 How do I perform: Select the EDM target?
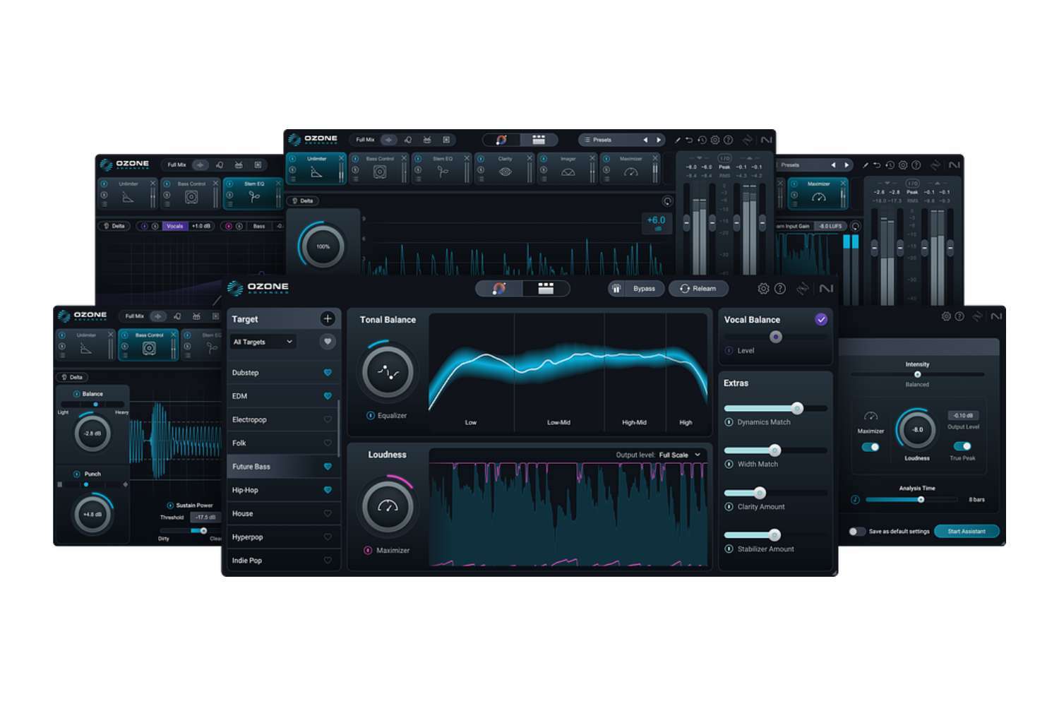pyautogui.click(x=282, y=396)
